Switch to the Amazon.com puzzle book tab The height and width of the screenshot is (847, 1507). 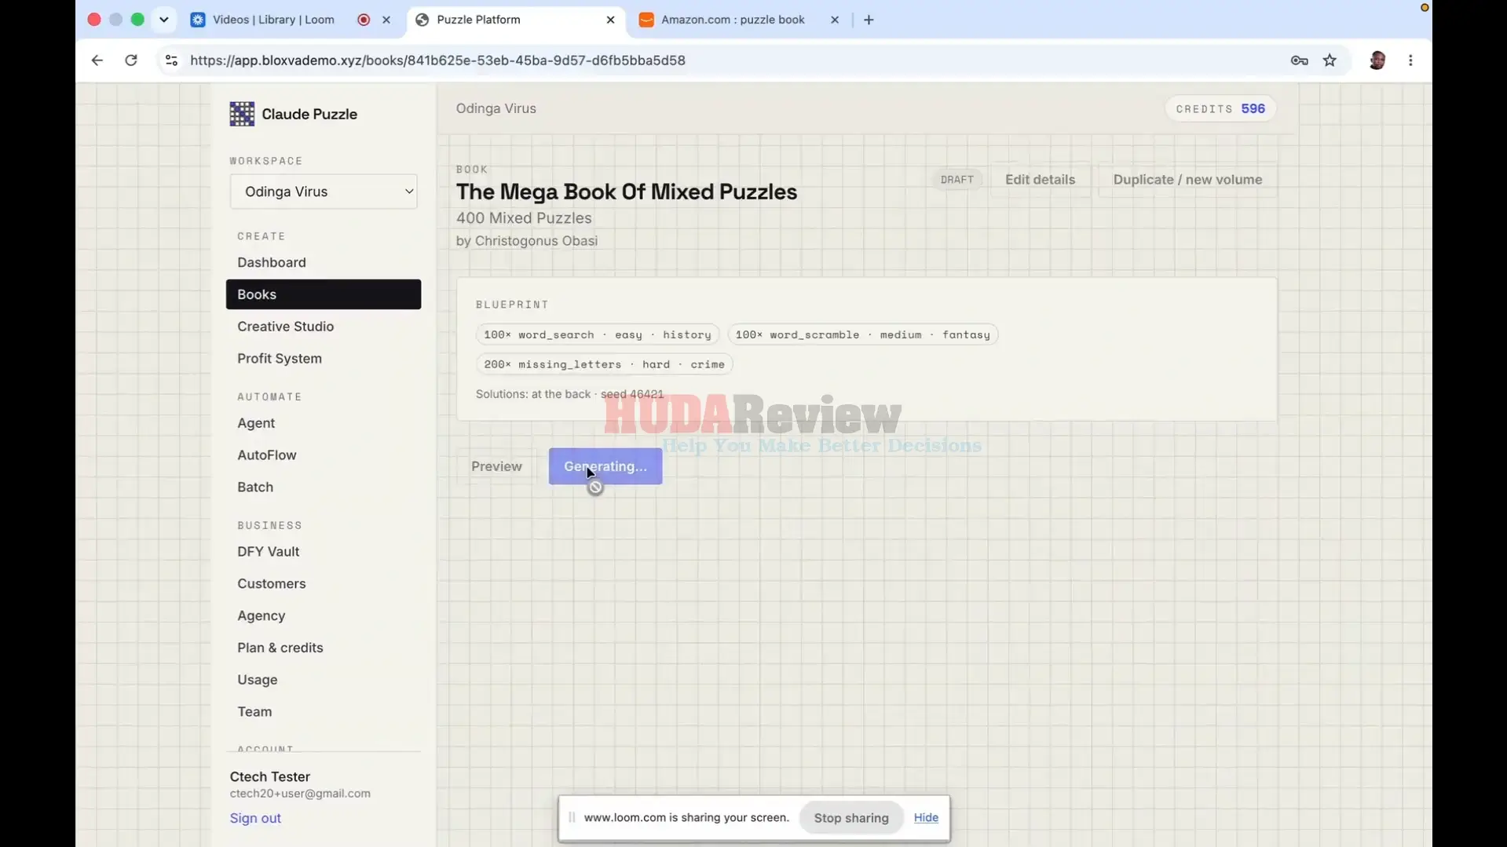pos(731,20)
